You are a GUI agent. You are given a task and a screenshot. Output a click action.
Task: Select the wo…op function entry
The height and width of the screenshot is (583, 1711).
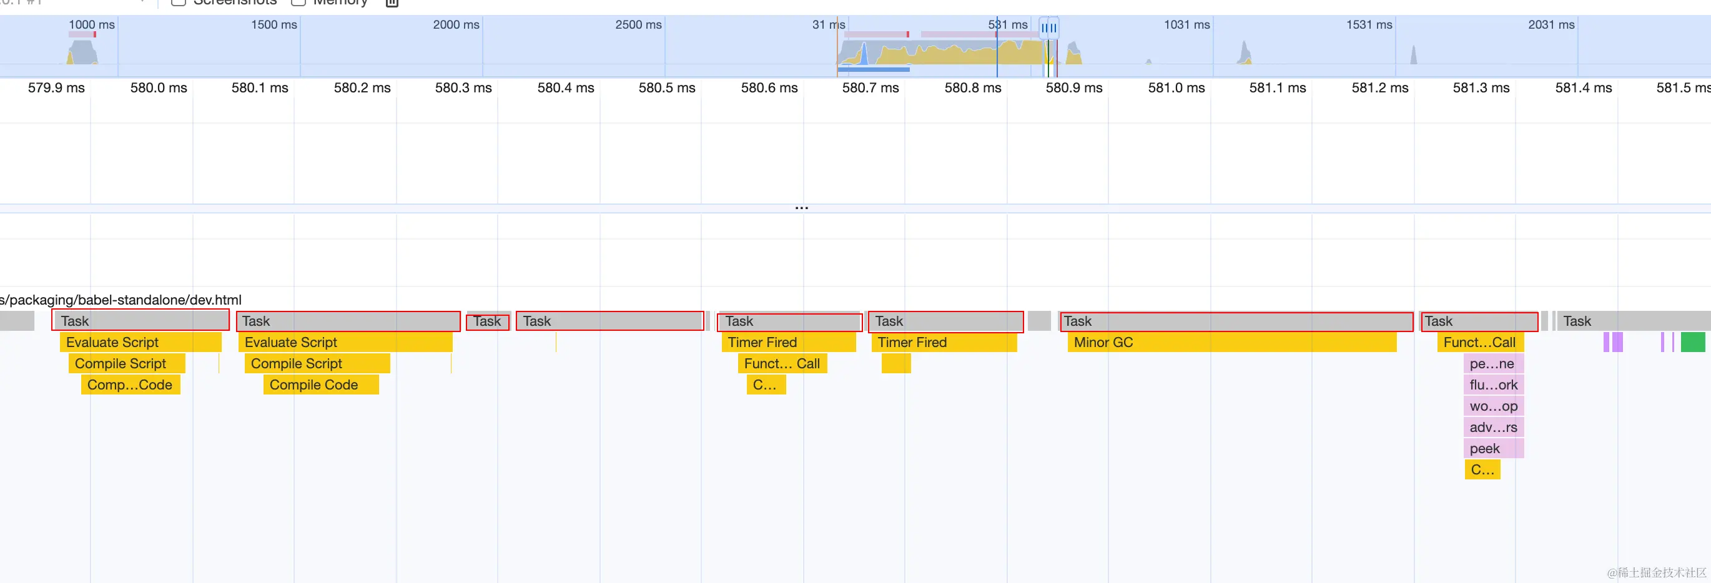[x=1493, y=406]
